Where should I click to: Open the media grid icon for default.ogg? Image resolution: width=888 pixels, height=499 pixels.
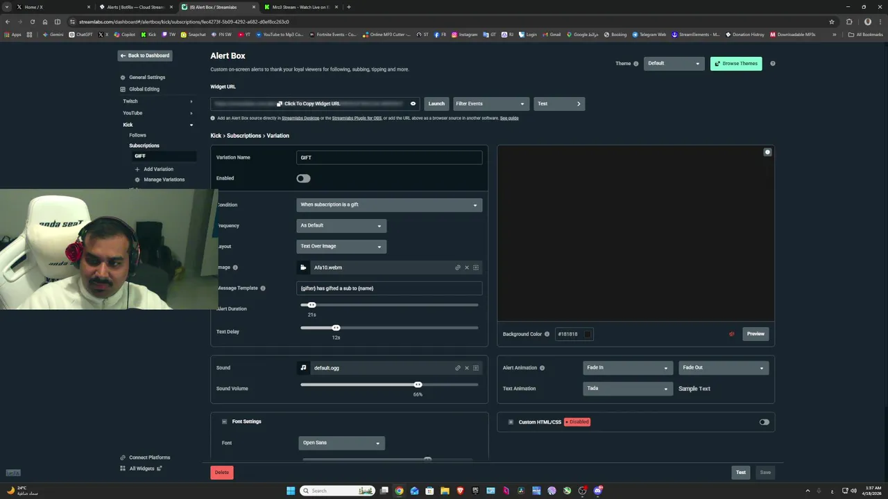click(x=476, y=368)
